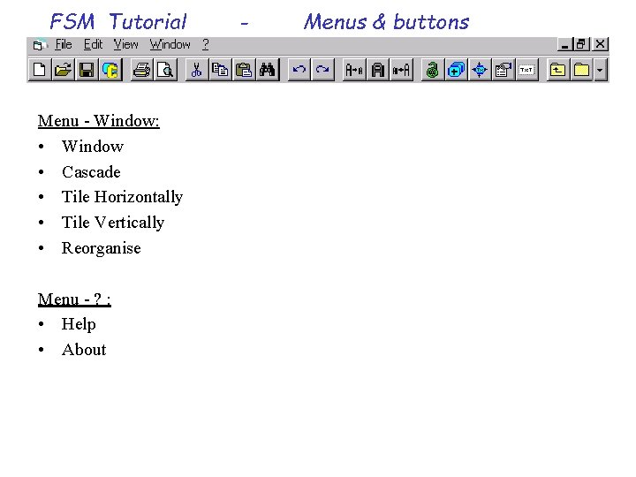This screenshot has height=477, width=636.
Task: Open the ? help menu
Action: [206, 44]
